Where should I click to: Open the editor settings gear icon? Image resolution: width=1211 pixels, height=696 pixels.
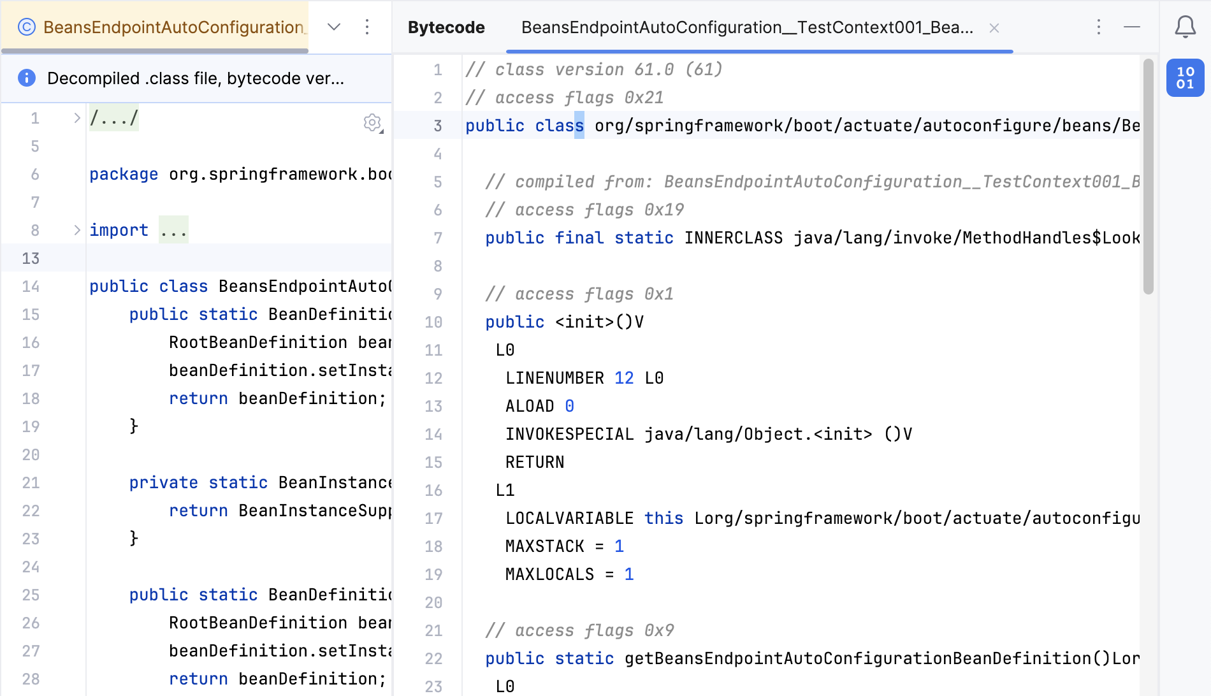(x=372, y=123)
